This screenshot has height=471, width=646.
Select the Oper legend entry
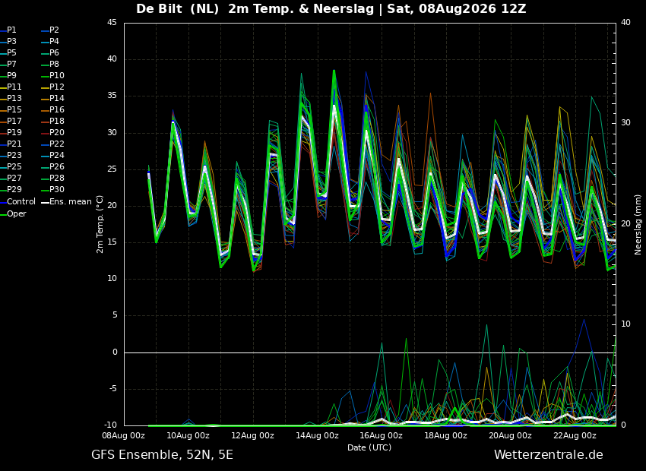13,213
